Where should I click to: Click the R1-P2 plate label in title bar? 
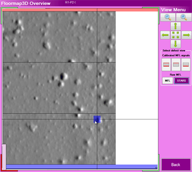tap(71, 2)
